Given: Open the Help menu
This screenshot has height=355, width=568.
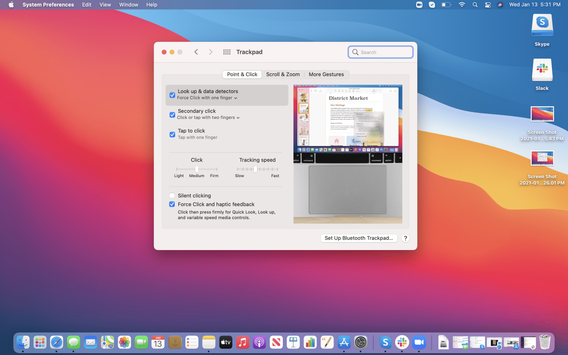Looking at the screenshot, I should (152, 5).
